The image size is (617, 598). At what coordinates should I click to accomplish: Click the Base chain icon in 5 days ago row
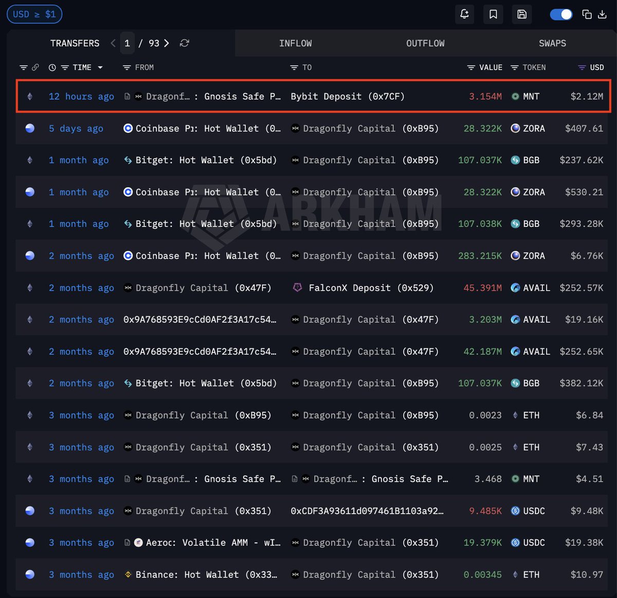pyautogui.click(x=30, y=128)
